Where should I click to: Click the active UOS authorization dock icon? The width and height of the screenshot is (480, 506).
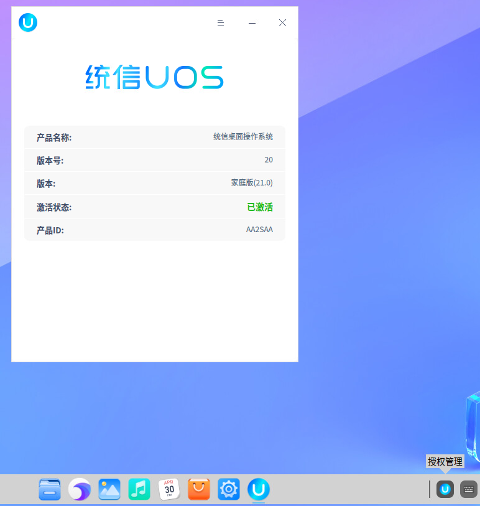259,489
